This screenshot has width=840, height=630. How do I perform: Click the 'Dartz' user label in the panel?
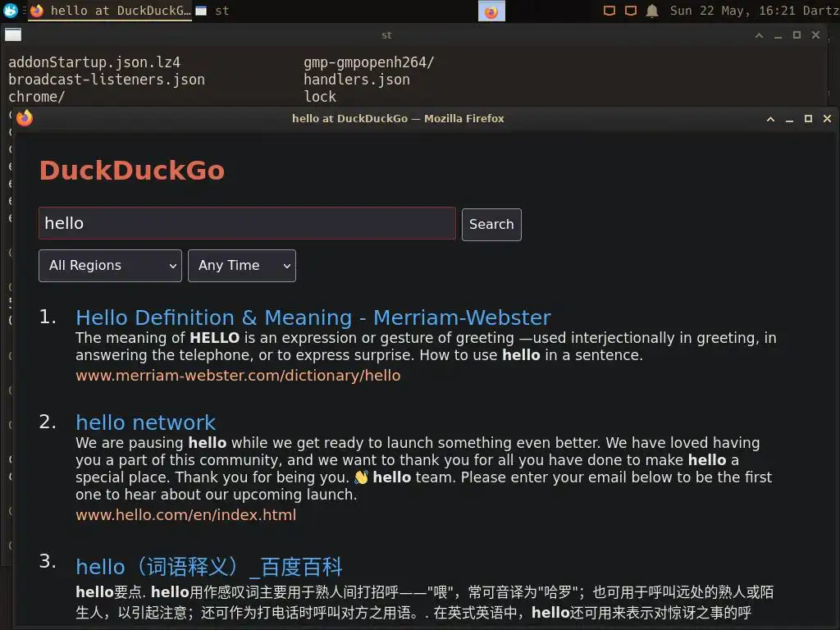coord(820,11)
